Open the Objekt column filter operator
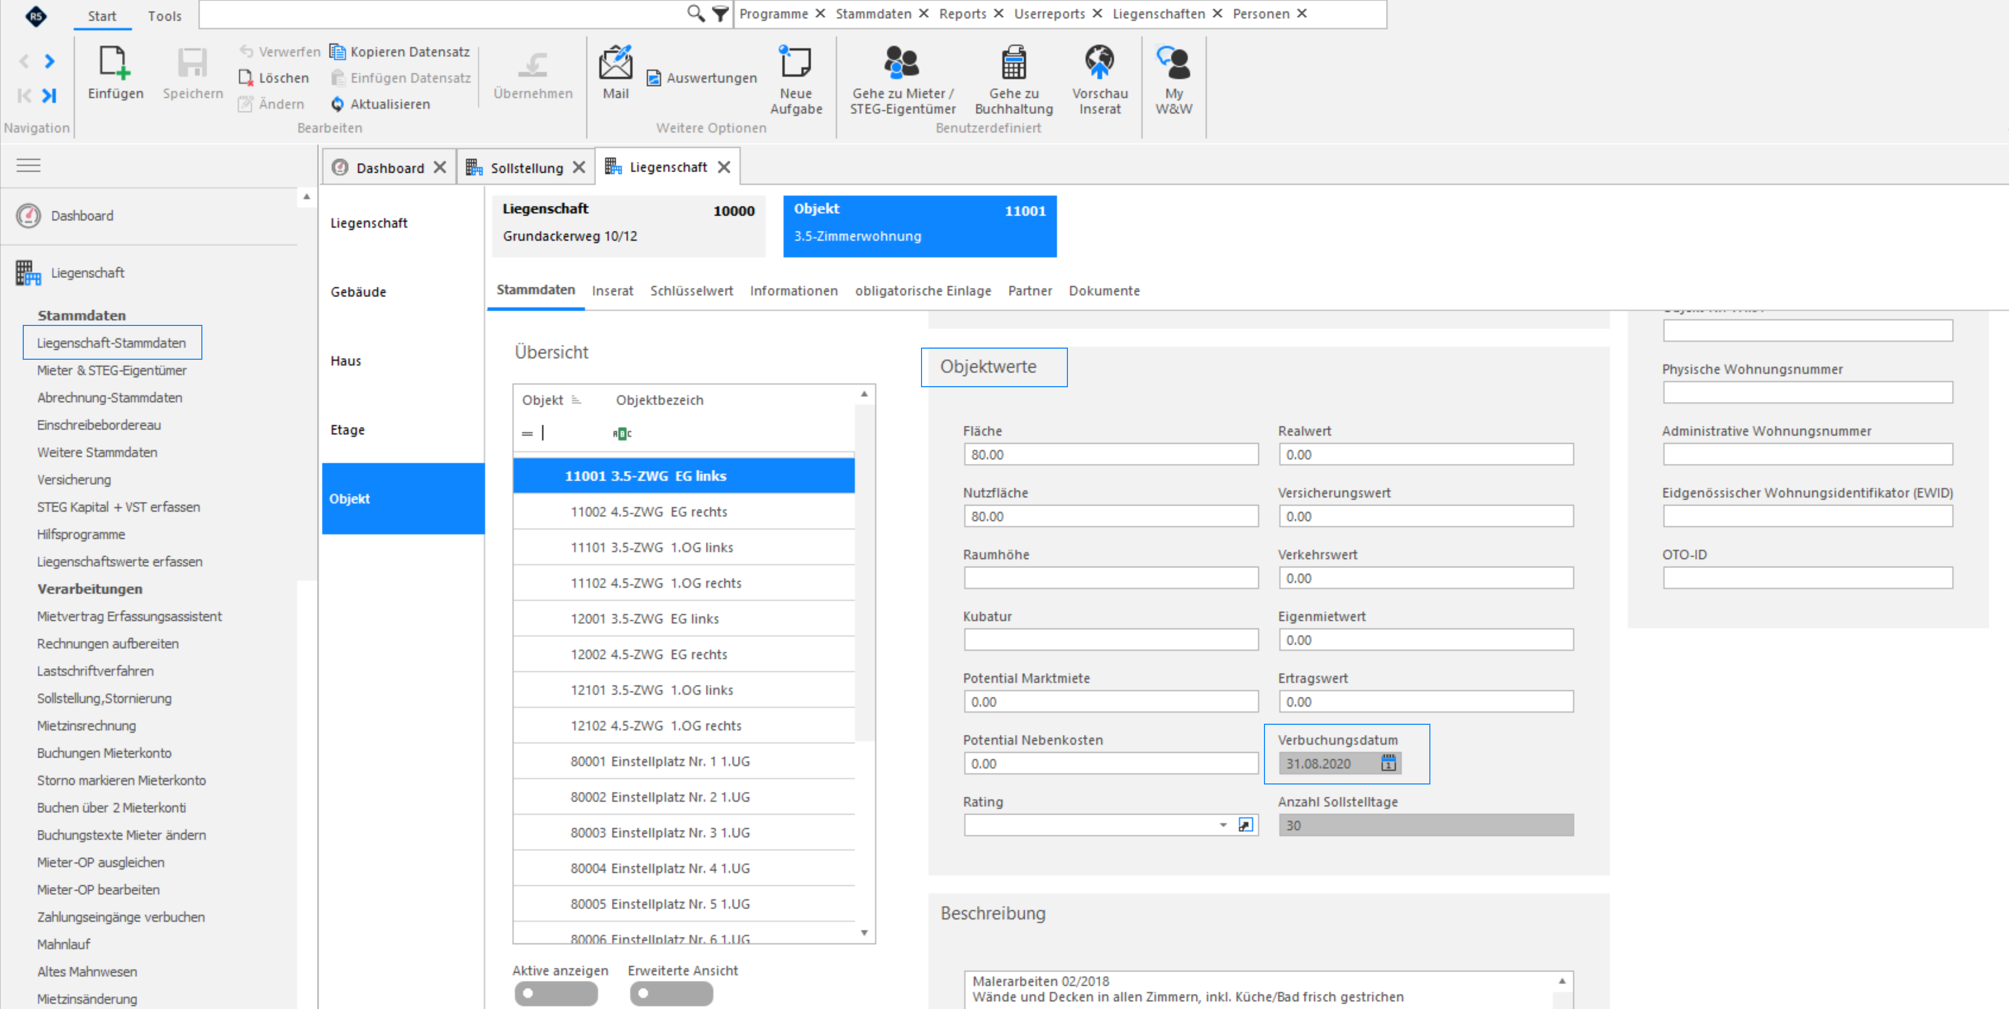Viewport: 2009px width, 1009px height. coord(527,434)
